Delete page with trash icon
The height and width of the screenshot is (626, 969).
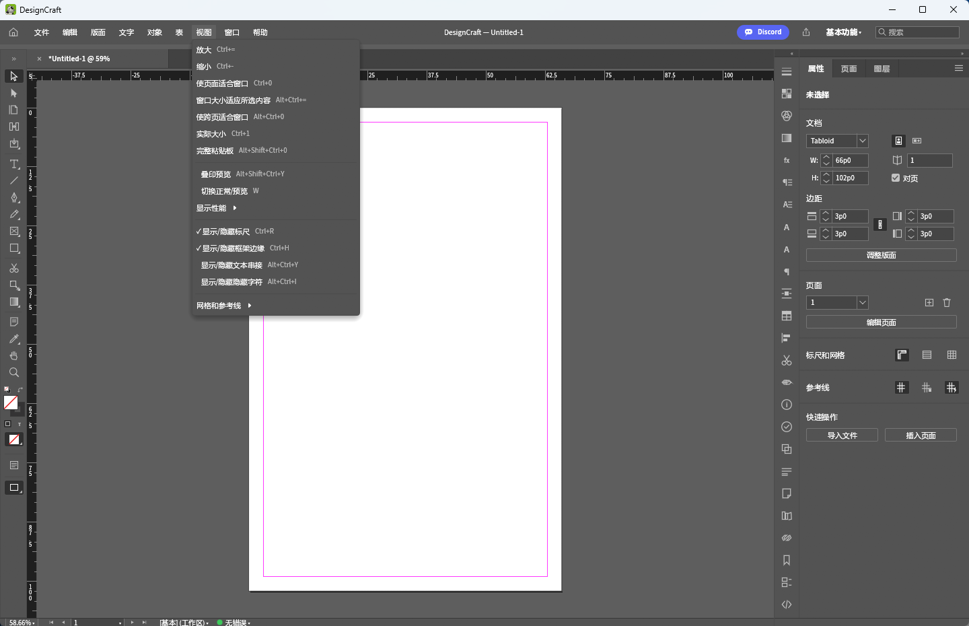click(947, 303)
